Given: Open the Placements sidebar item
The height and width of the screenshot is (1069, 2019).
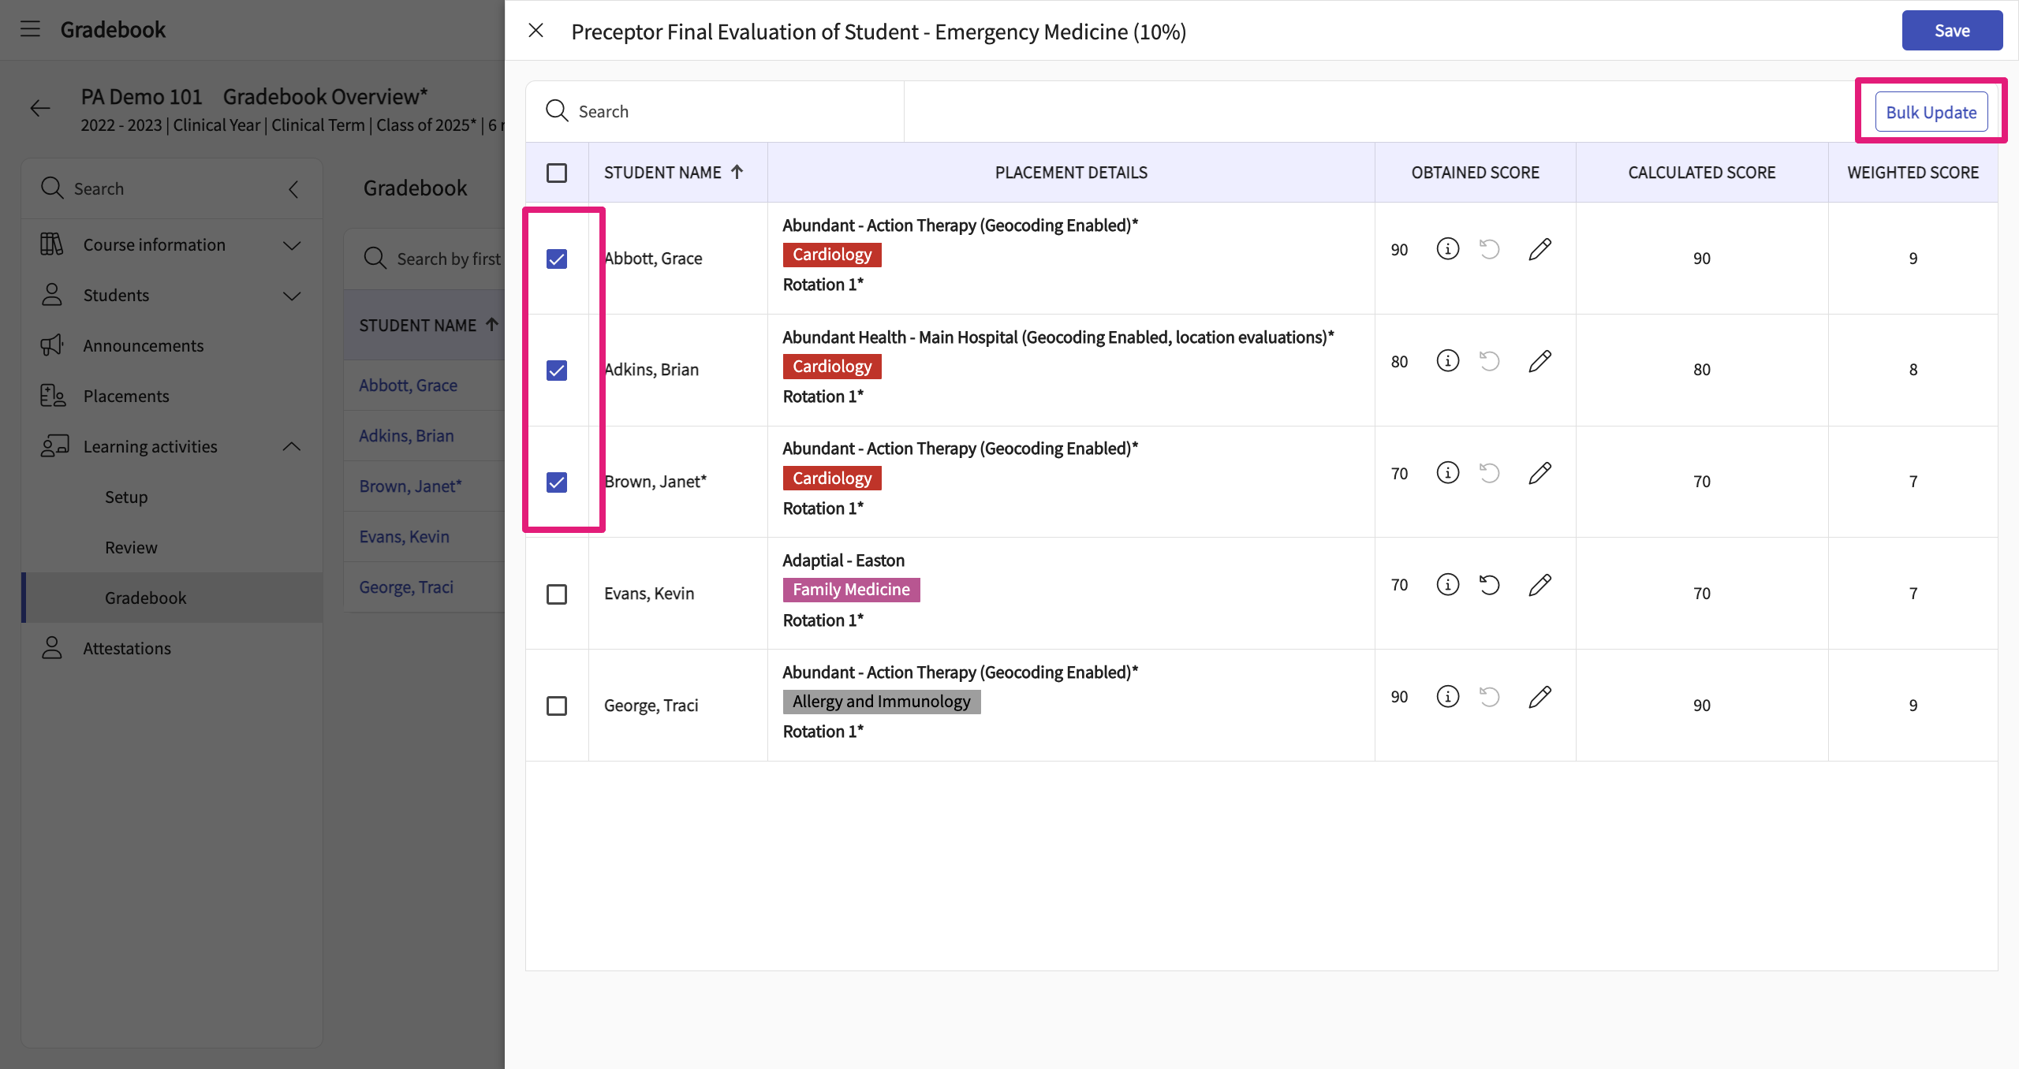Looking at the screenshot, I should tap(126, 397).
